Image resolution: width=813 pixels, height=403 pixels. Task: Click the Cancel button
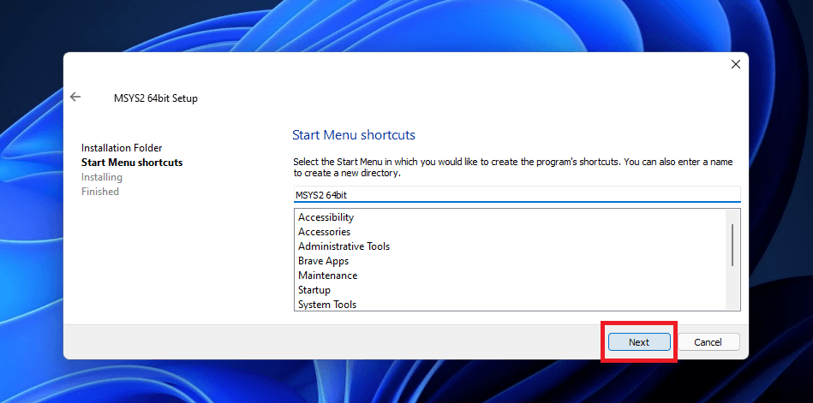click(708, 342)
